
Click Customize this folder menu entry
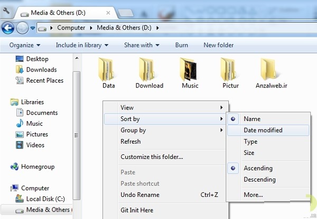tap(152, 157)
